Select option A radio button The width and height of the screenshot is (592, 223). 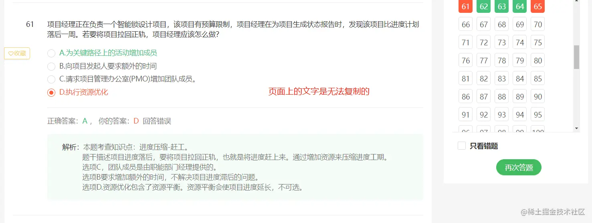tap(51, 53)
